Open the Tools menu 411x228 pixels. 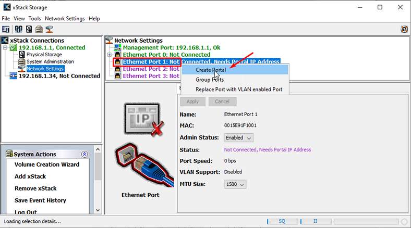[34, 19]
